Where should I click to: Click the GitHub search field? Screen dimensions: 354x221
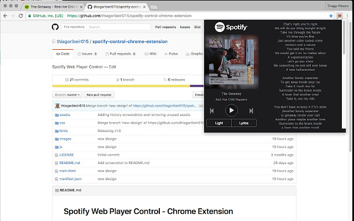tap(118, 27)
